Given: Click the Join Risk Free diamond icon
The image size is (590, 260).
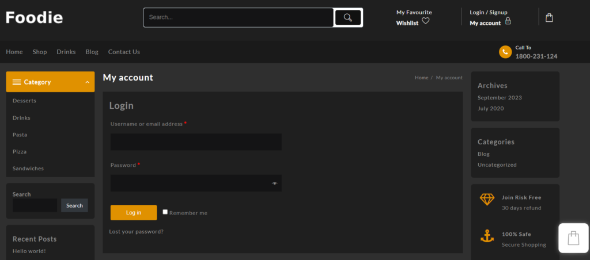Looking at the screenshot, I should (487, 199).
